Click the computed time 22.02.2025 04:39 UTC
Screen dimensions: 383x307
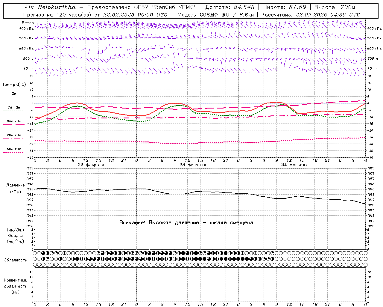tap(328, 15)
